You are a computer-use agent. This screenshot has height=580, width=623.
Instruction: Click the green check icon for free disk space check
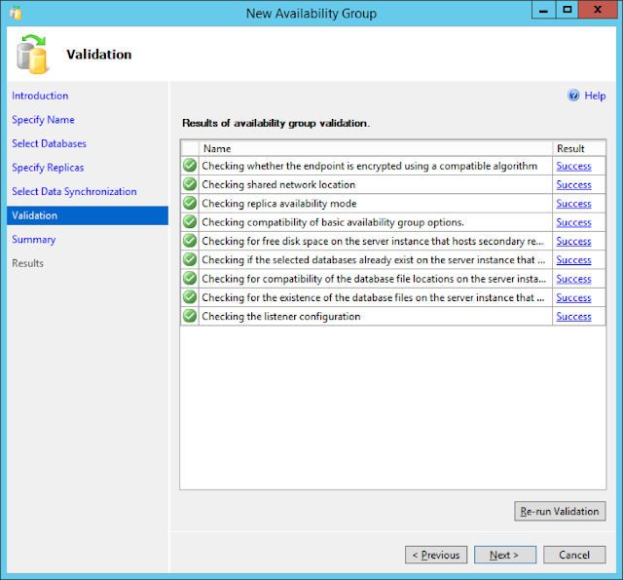(x=190, y=241)
